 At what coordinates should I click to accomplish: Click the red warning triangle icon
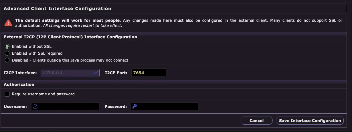point(8,23)
